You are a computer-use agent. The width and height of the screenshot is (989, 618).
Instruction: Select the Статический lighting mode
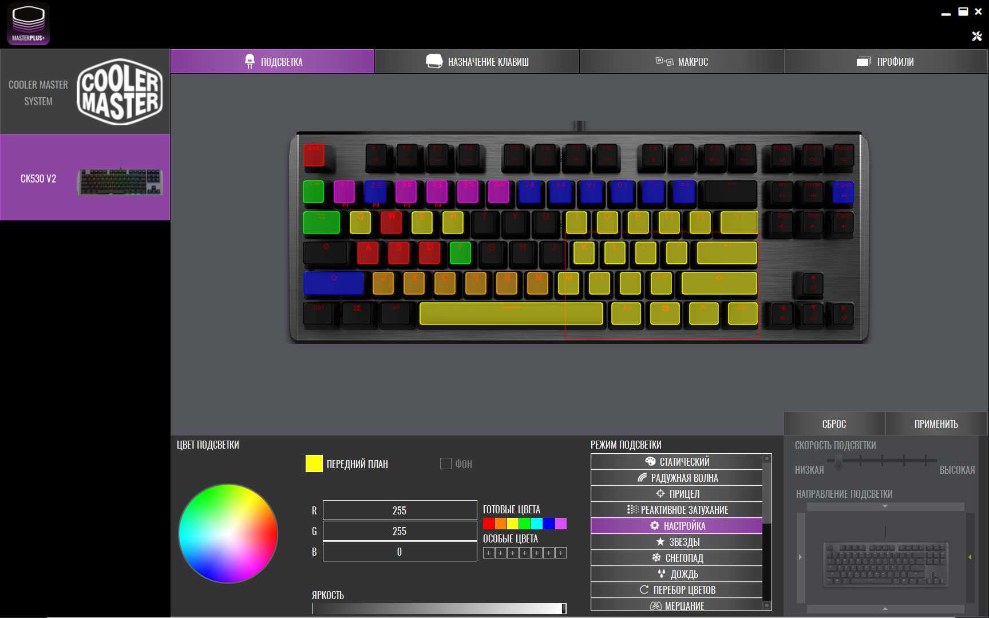pos(677,462)
